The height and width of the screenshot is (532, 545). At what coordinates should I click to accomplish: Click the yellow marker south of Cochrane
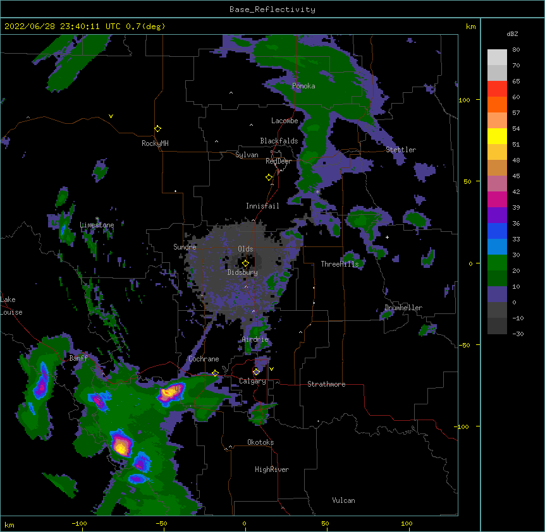pyautogui.click(x=215, y=373)
